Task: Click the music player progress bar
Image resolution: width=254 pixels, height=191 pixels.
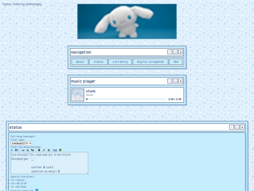Action: [127, 99]
